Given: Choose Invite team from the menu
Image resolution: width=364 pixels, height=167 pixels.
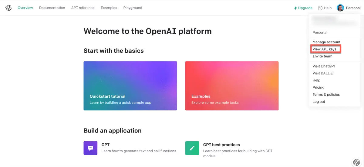Looking at the screenshot, I should [322, 56].
